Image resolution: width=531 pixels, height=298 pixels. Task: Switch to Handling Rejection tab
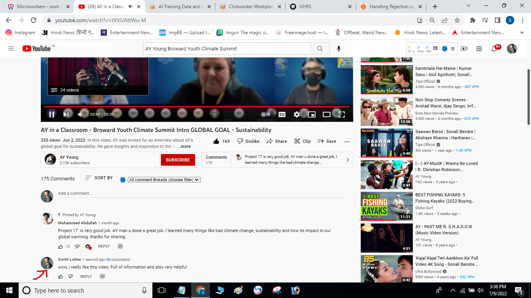coord(391,7)
